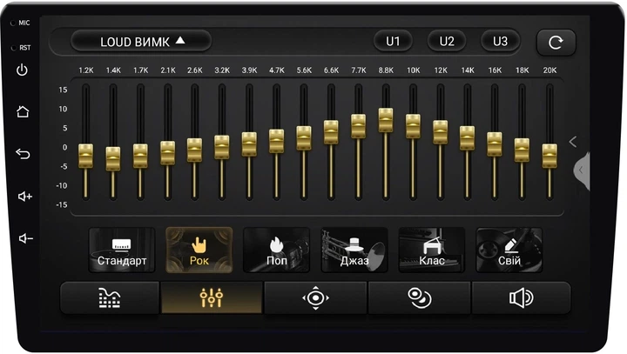Screen dimensions: 627x354
Task: Select the Стандарт equalizer preset
Action: pos(122,250)
